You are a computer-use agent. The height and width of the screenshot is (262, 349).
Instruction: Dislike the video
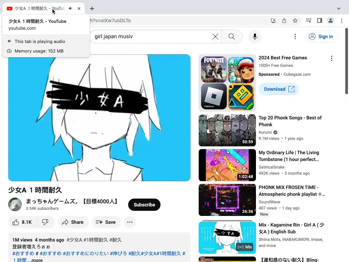pos(45,222)
